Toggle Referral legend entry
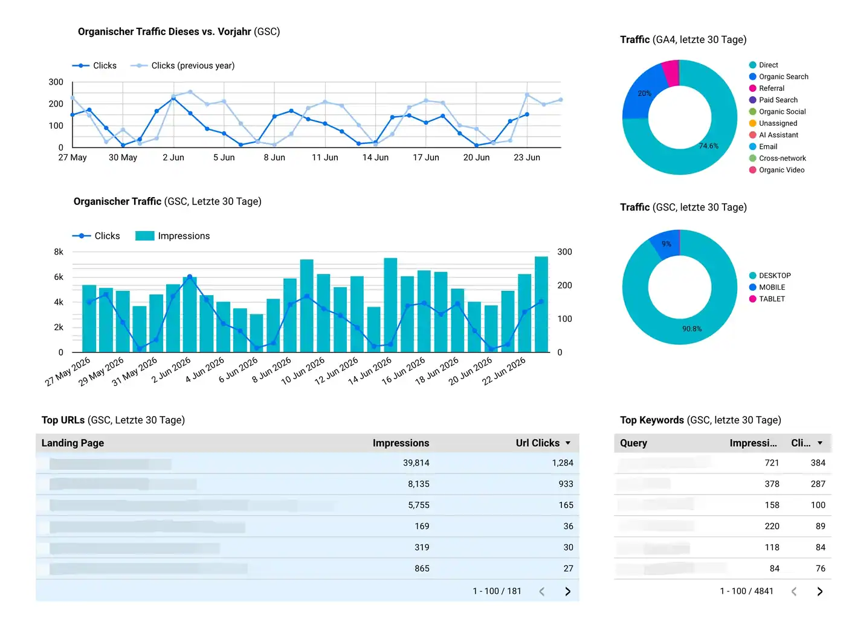846x621 pixels. [766, 88]
